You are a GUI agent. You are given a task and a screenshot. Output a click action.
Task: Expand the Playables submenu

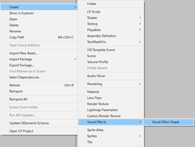(111, 30)
